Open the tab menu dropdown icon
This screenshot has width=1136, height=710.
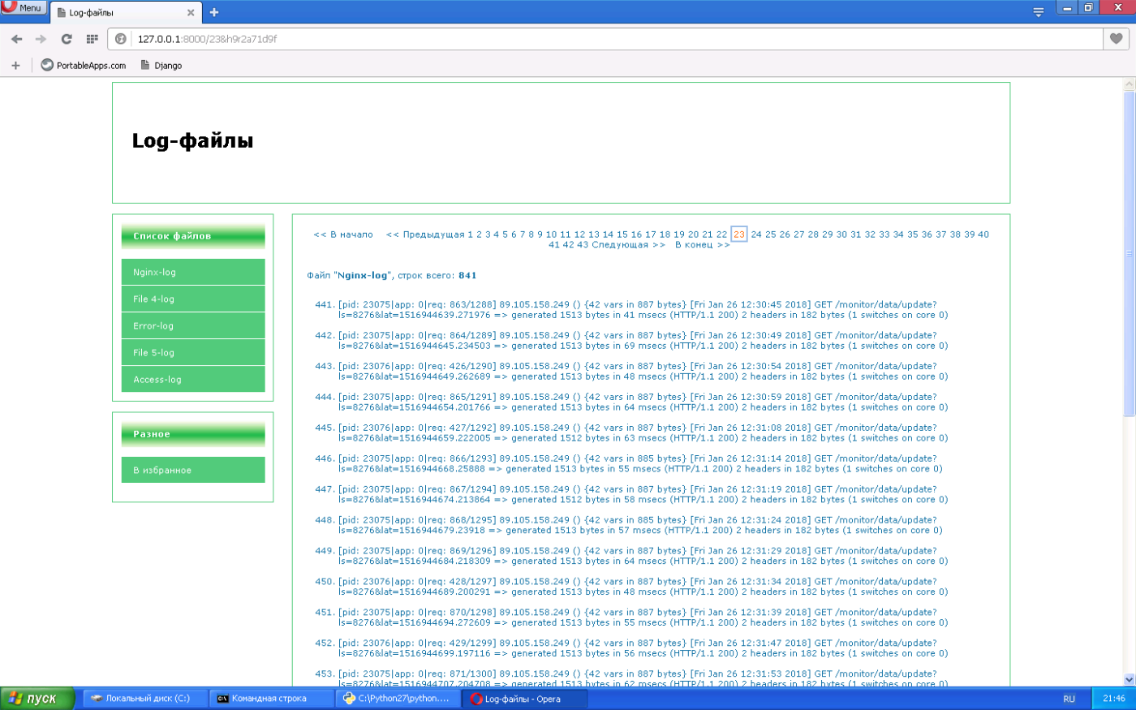1038,12
